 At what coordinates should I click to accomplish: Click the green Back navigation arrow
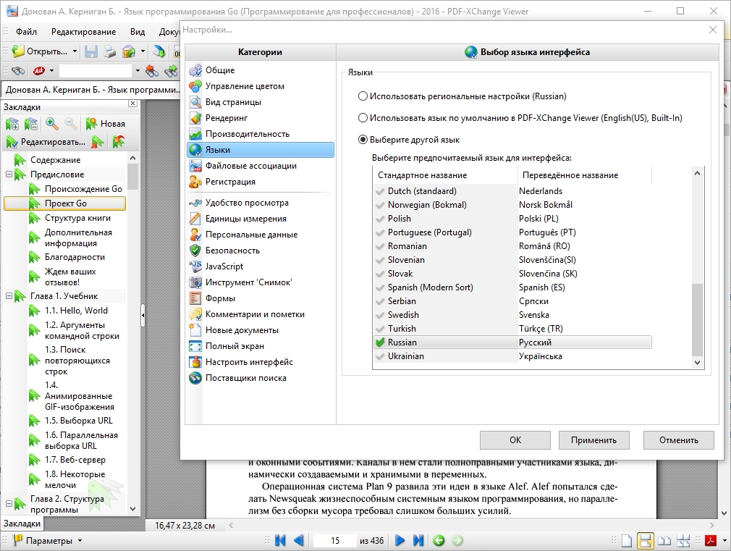click(x=439, y=540)
